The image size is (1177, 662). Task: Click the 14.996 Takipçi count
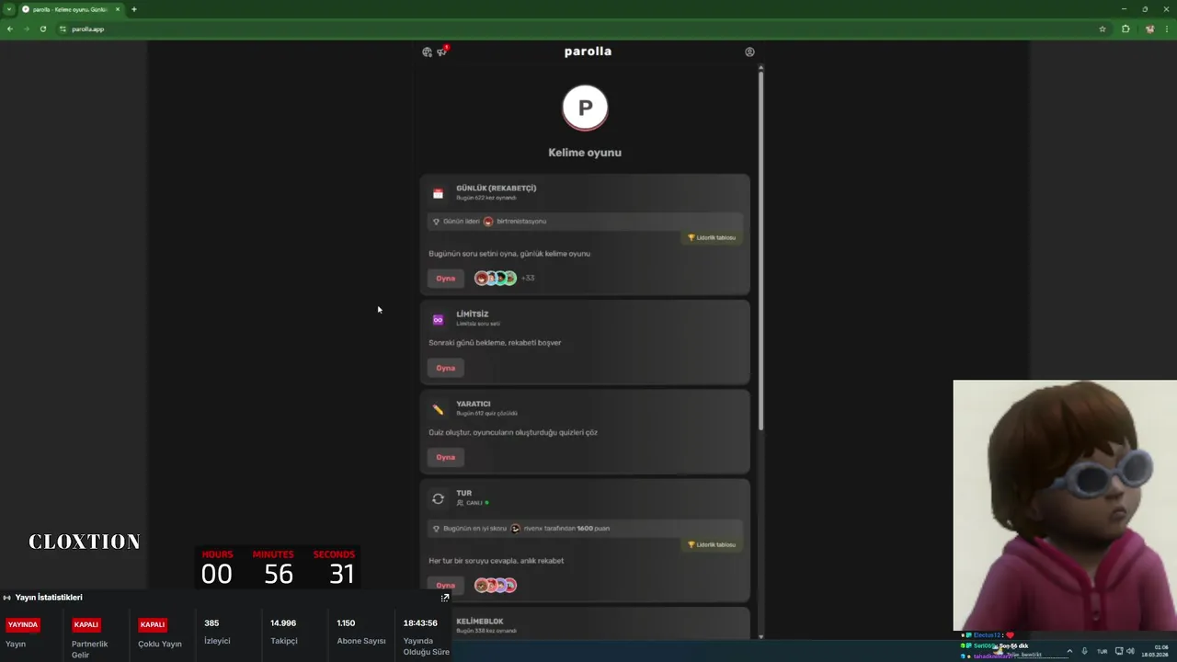pyautogui.click(x=283, y=623)
